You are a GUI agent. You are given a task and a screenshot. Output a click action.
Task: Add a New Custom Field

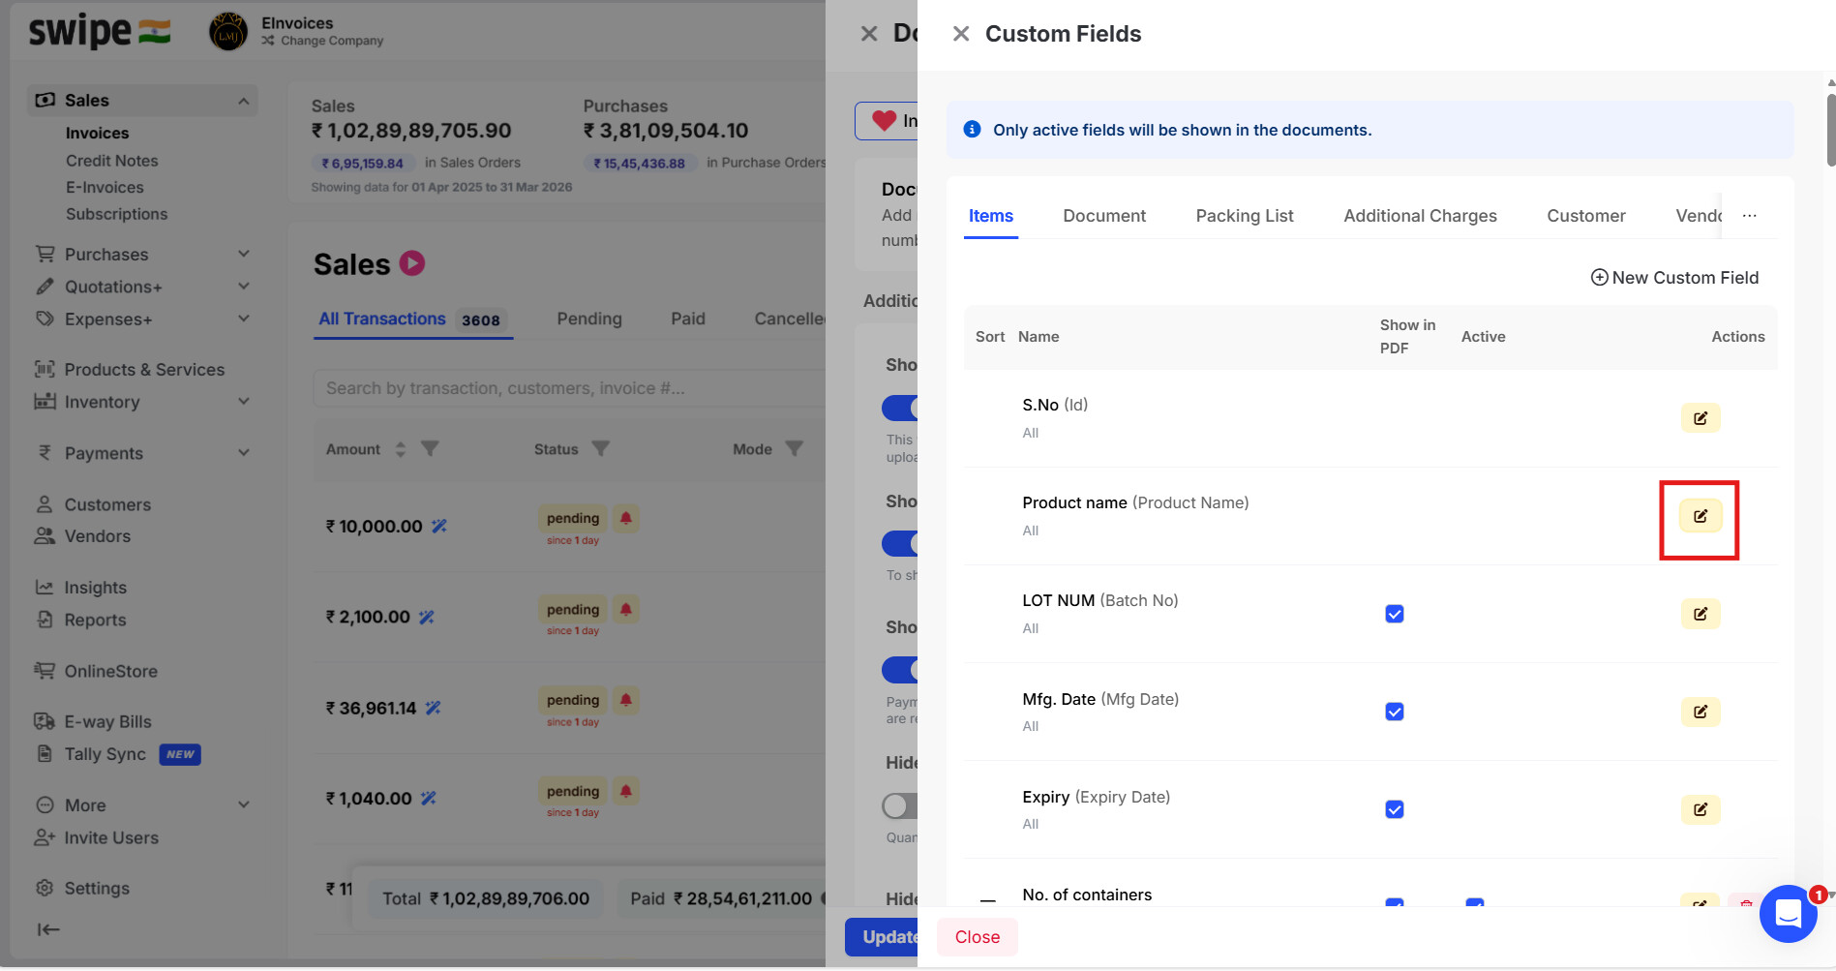1674,278
